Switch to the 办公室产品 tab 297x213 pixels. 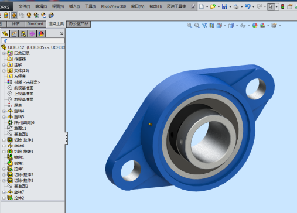coord(78,24)
